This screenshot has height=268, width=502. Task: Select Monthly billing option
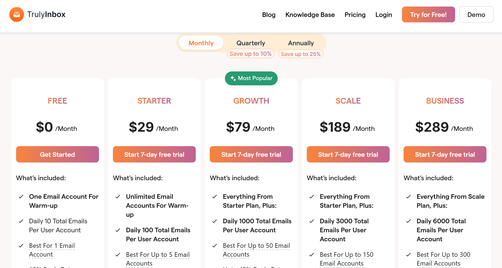point(201,43)
